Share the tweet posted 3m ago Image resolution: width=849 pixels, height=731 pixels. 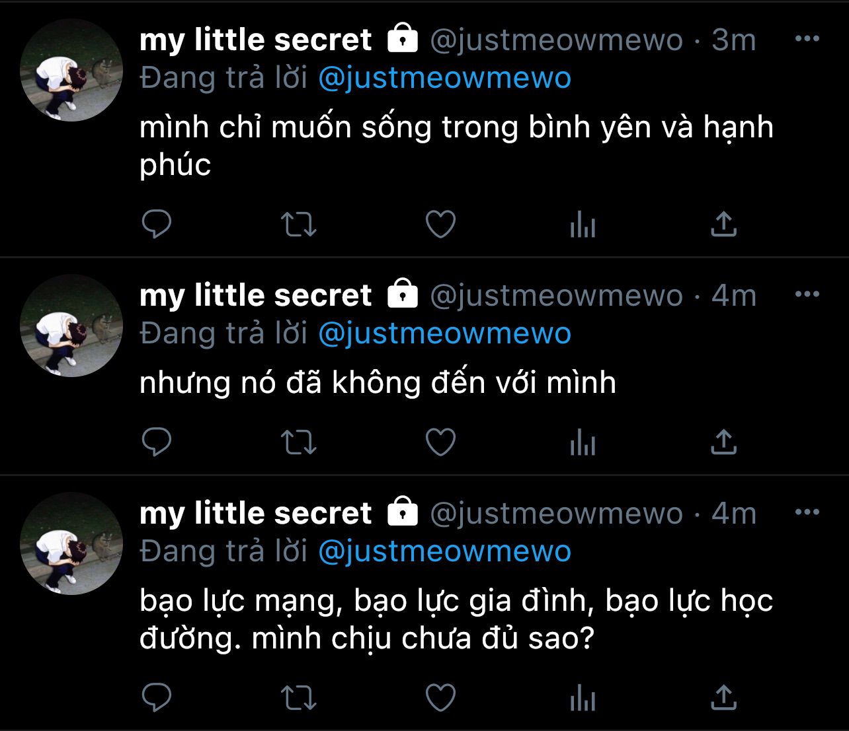[x=723, y=225]
